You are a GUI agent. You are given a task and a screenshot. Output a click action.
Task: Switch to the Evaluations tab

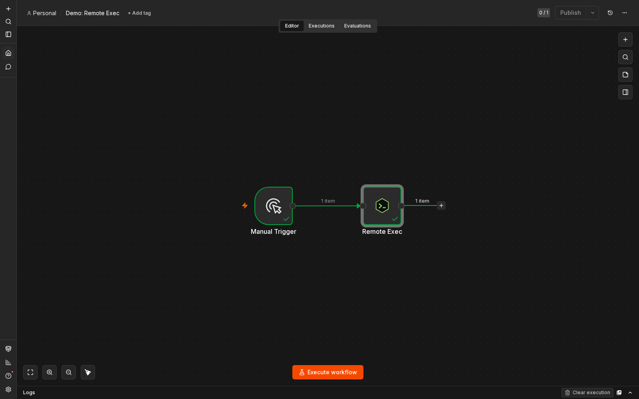(357, 26)
